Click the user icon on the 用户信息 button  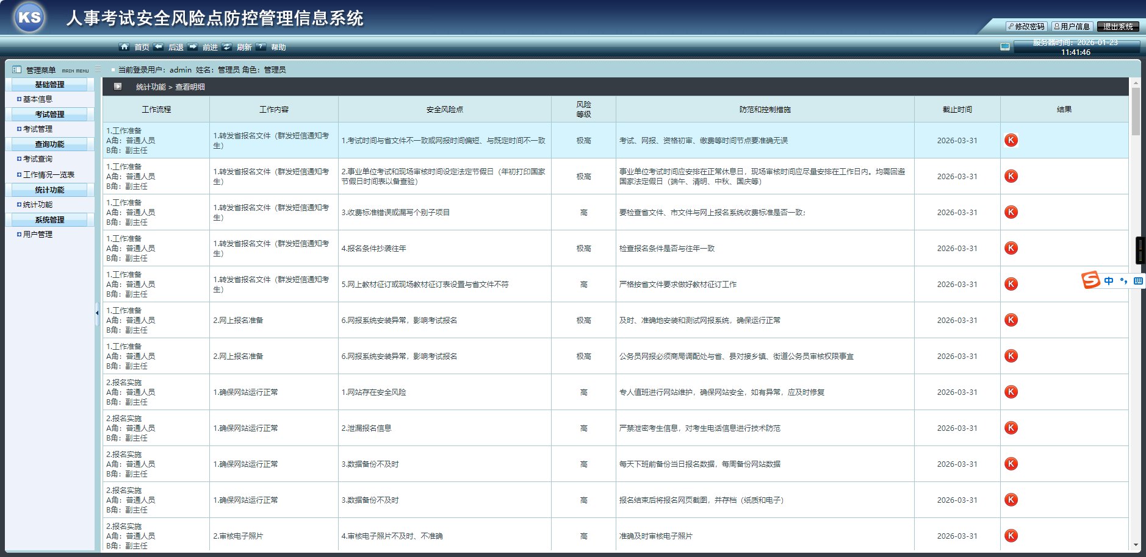[x=1056, y=26]
